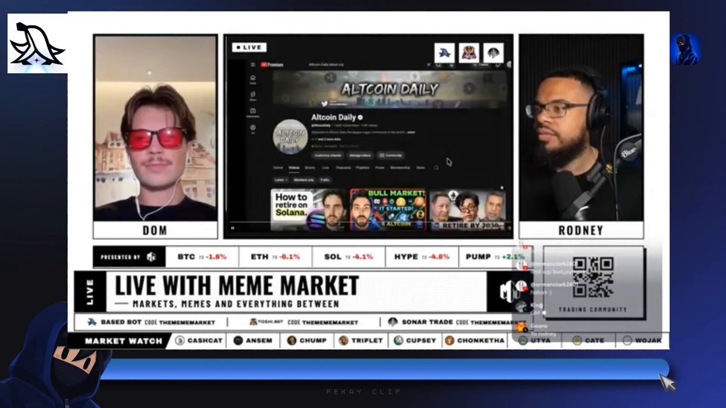Click the Customize channel button
The image size is (726, 408).
[x=329, y=155]
